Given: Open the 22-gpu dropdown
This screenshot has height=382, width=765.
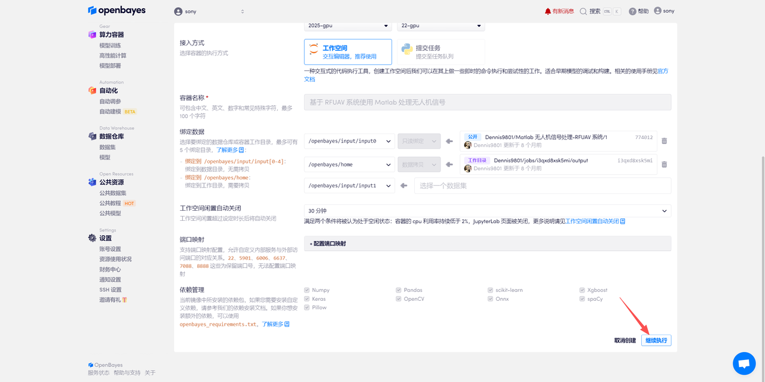Looking at the screenshot, I should click(441, 26).
